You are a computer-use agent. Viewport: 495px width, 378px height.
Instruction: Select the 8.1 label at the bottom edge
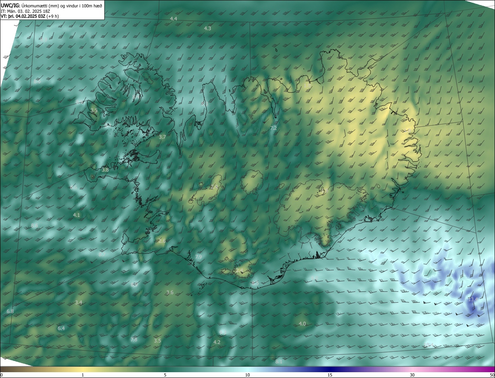279,362
